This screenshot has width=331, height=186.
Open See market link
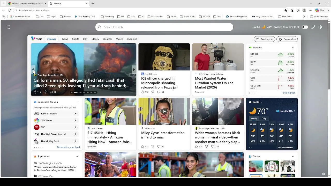(x=289, y=93)
